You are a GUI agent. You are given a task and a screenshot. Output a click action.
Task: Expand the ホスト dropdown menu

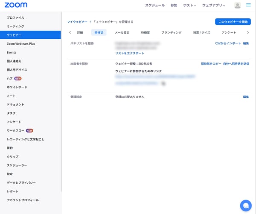(189, 5)
